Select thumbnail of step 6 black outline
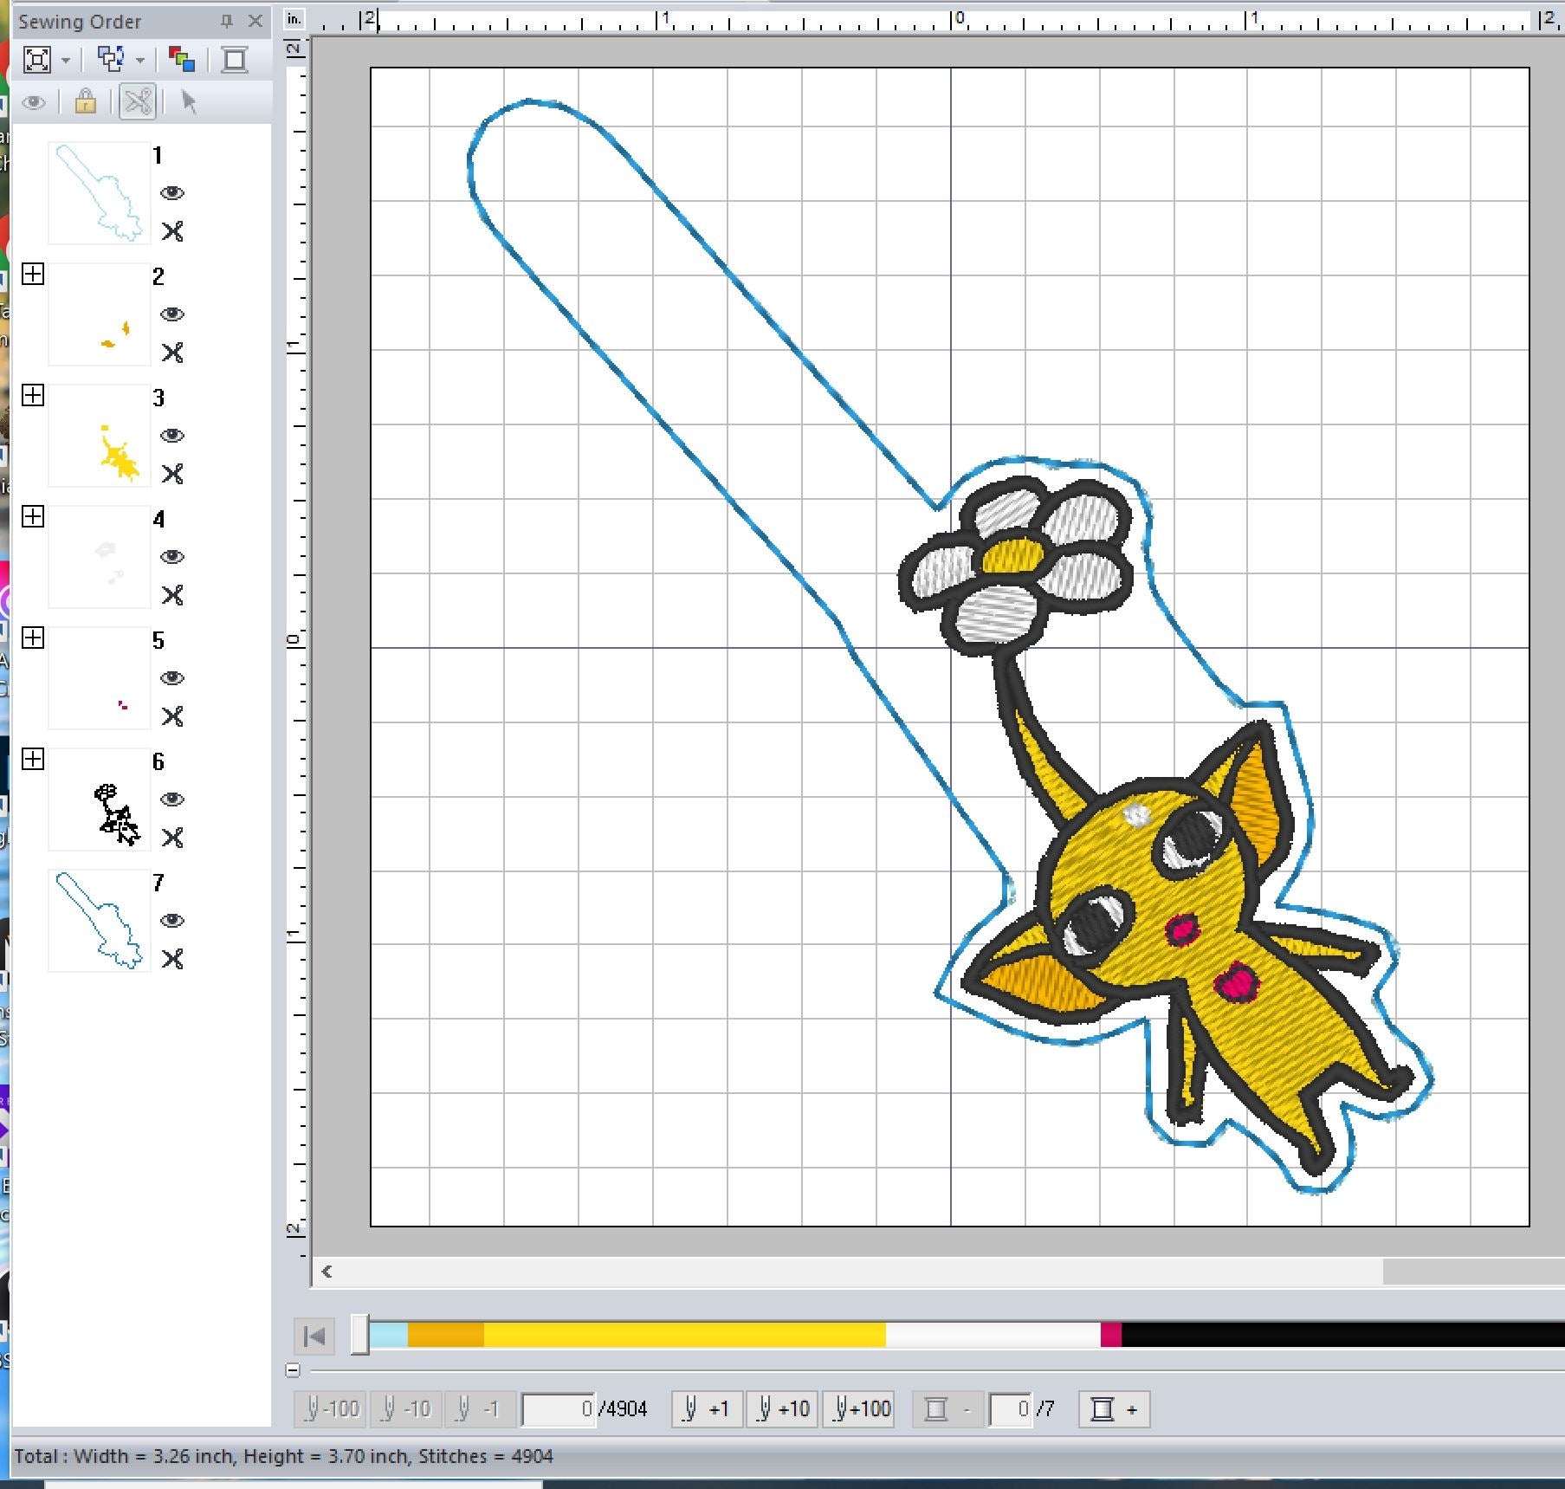 [99, 800]
